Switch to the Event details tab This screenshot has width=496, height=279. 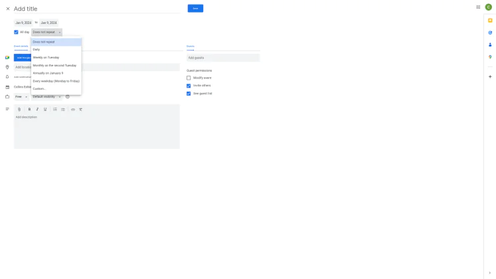click(x=21, y=46)
